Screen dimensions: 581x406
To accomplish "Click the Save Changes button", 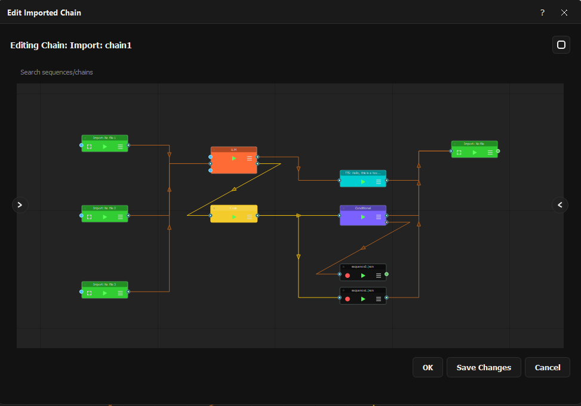I will (x=484, y=367).
